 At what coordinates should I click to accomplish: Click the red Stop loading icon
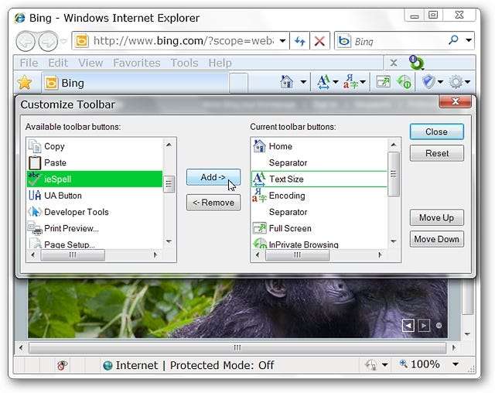(319, 41)
